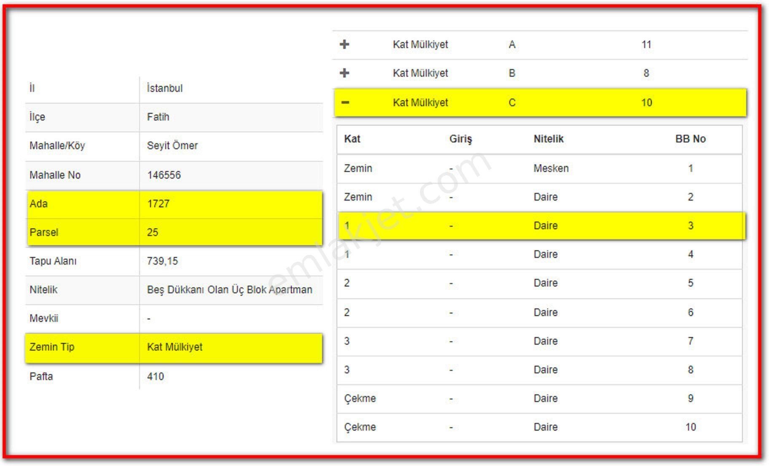Click the Zemin Tip value Kat Mülkiyet
This screenshot has width=769, height=466.
coord(175,347)
